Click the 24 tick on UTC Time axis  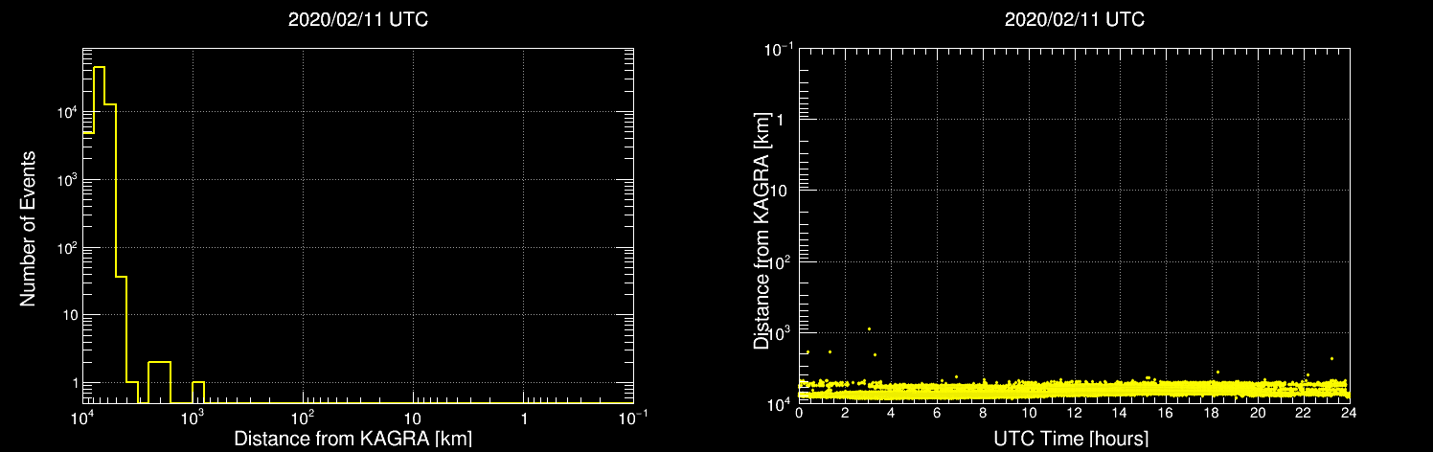pyautogui.click(x=1349, y=413)
